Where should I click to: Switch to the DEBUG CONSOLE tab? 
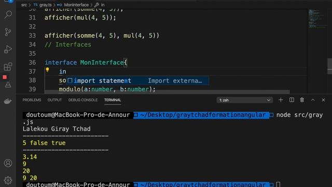[x=83, y=100]
